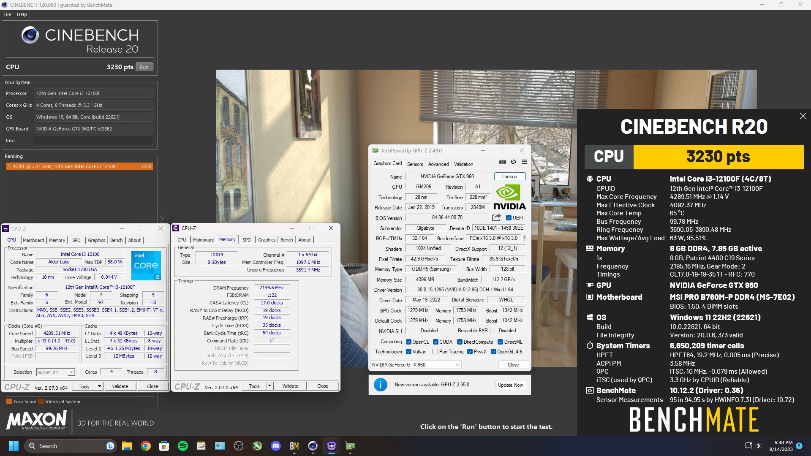The width and height of the screenshot is (811, 456).
Task: Open OBS Studio from taskbar
Action: click(239, 446)
